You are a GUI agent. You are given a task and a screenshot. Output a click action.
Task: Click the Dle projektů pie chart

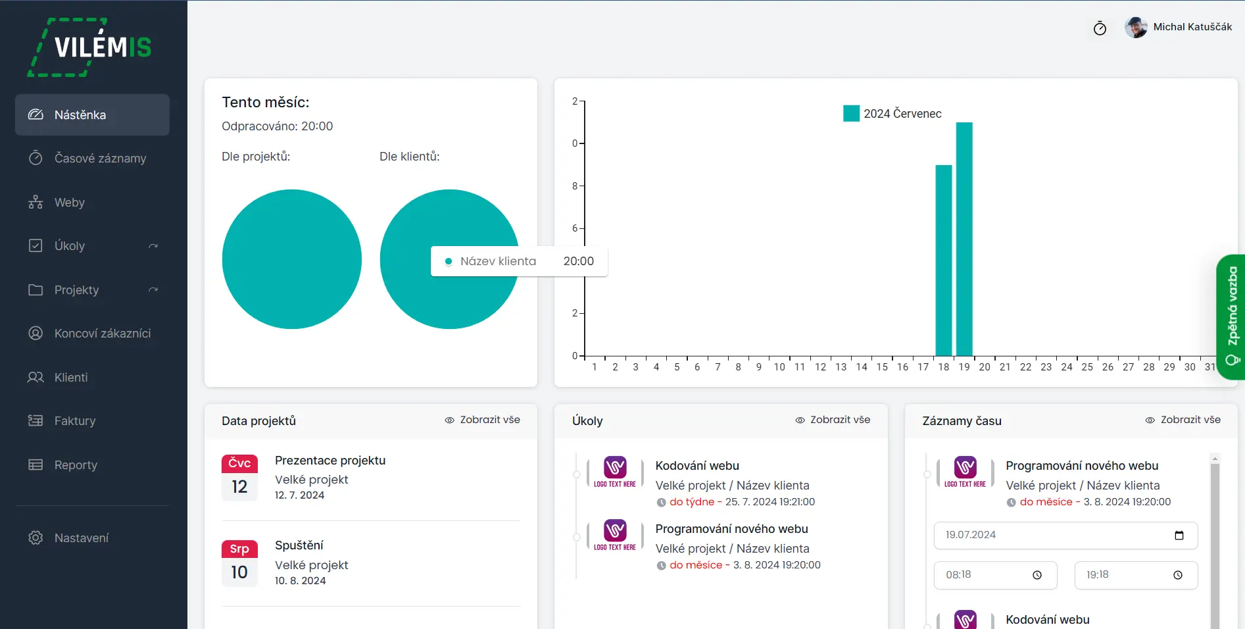tap(292, 259)
